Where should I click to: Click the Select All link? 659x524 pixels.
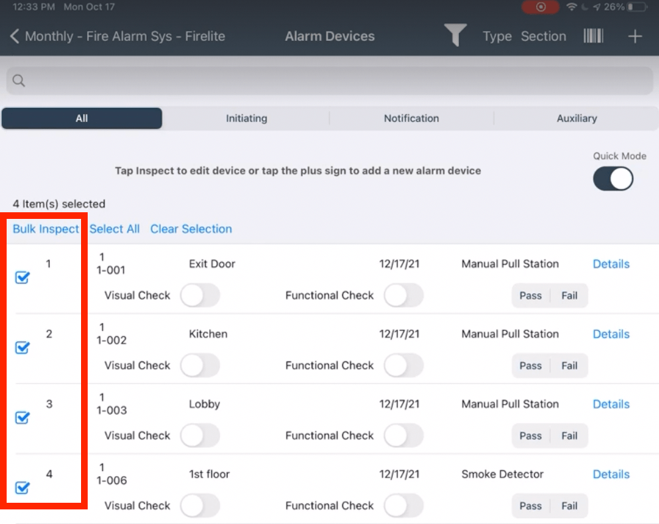[114, 229]
